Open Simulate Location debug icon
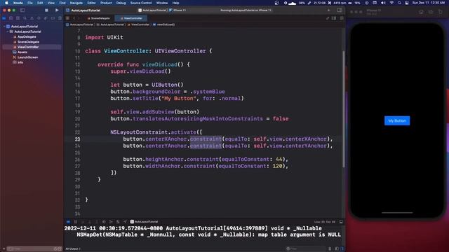Image resolution: width=449 pixels, height=252 pixels. pos(125,222)
